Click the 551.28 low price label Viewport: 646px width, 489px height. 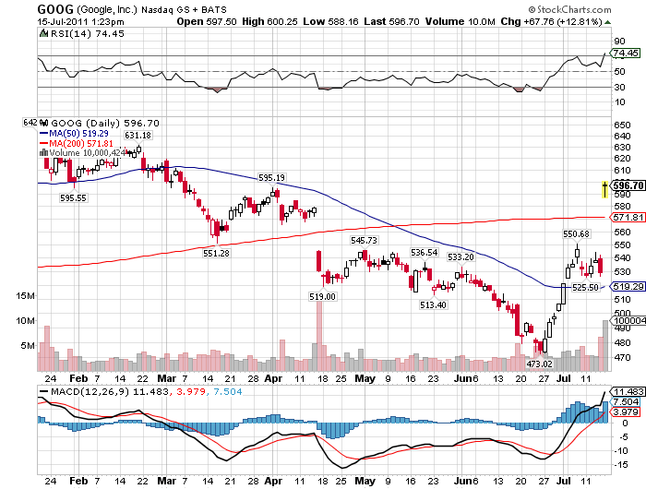pyautogui.click(x=216, y=254)
